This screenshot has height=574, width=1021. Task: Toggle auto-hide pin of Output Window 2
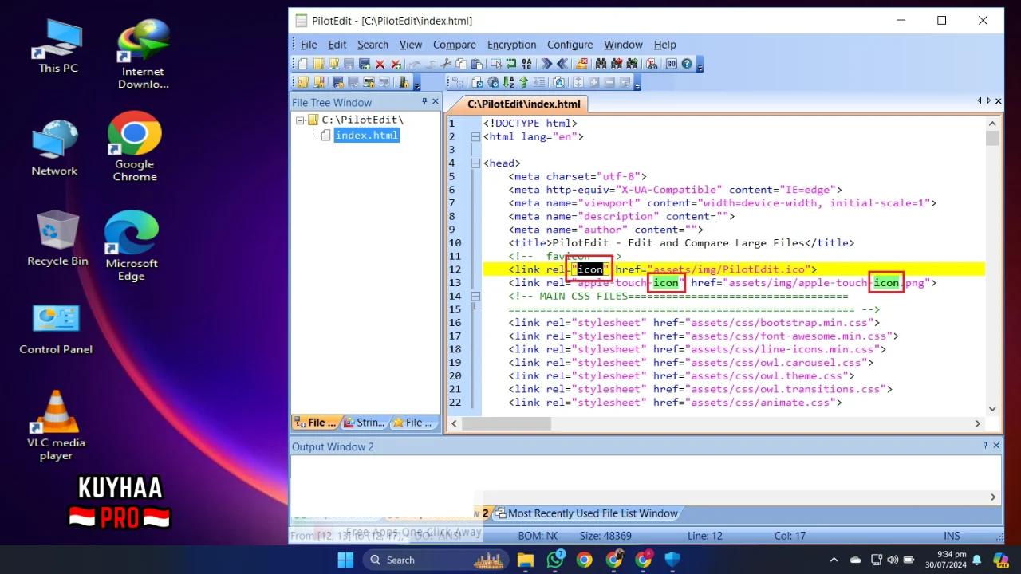pos(984,446)
